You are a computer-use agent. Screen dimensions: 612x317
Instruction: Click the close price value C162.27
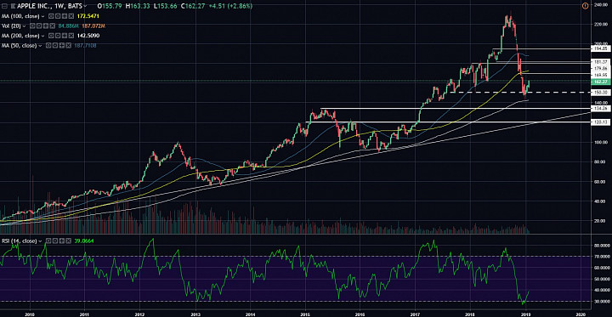(x=192, y=6)
